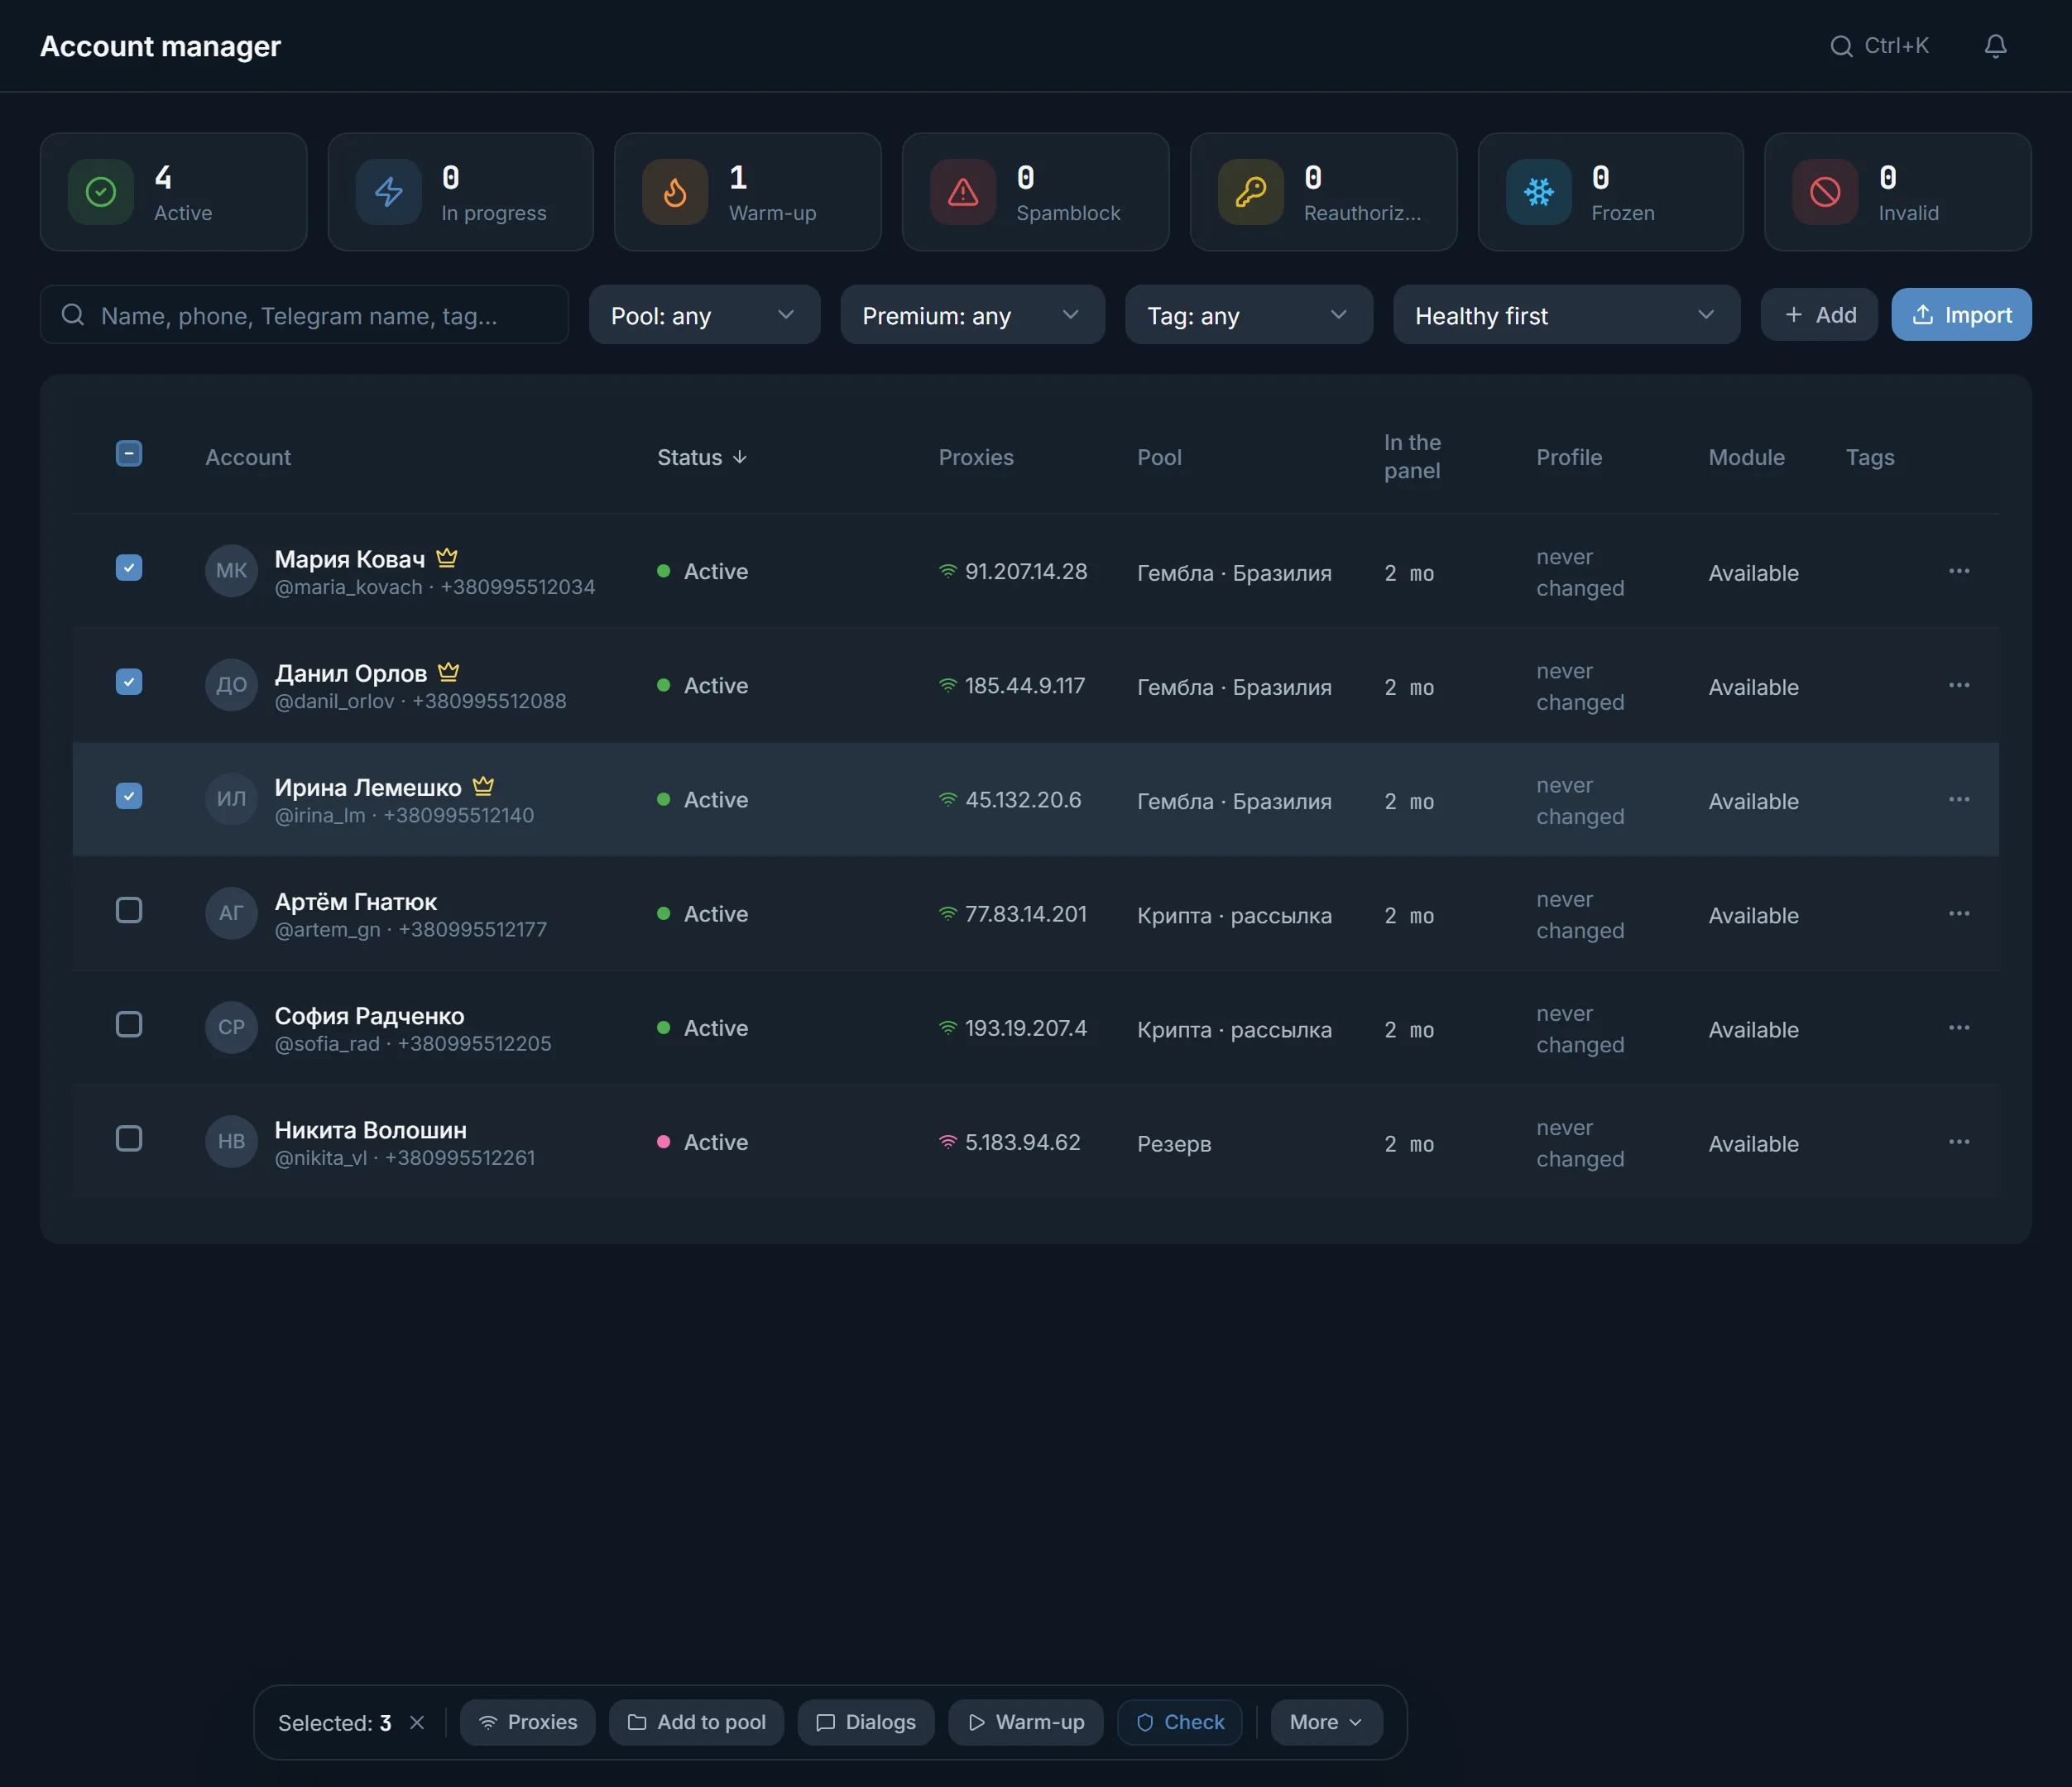Click the name Артём Гнатюк

(355, 902)
